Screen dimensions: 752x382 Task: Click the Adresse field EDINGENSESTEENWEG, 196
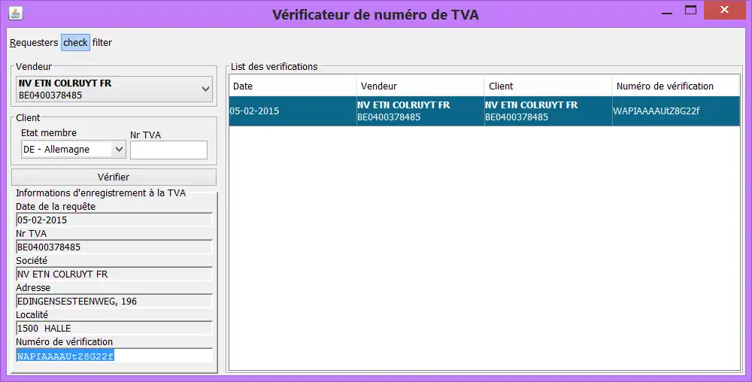(114, 302)
